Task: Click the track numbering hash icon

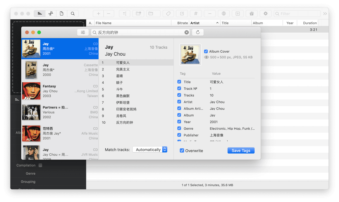Action: click(x=195, y=13)
